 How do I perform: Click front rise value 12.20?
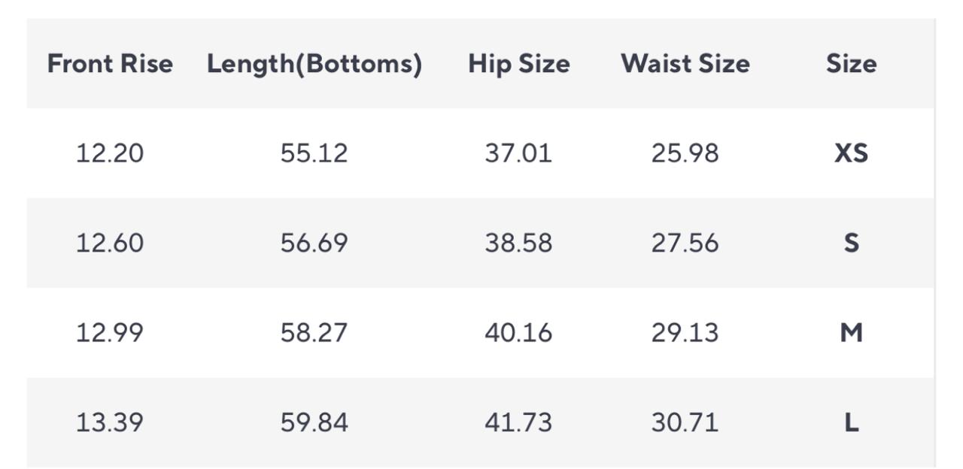tap(110, 153)
